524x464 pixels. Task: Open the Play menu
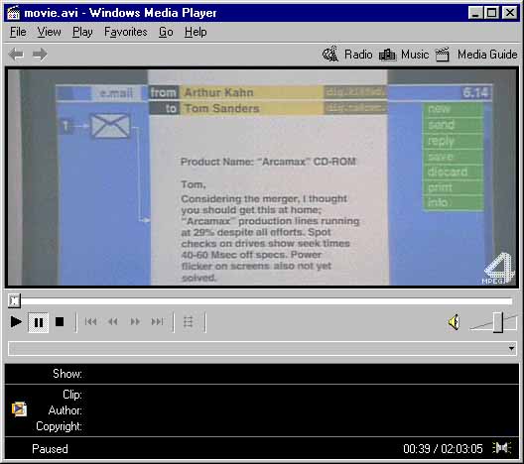click(82, 32)
